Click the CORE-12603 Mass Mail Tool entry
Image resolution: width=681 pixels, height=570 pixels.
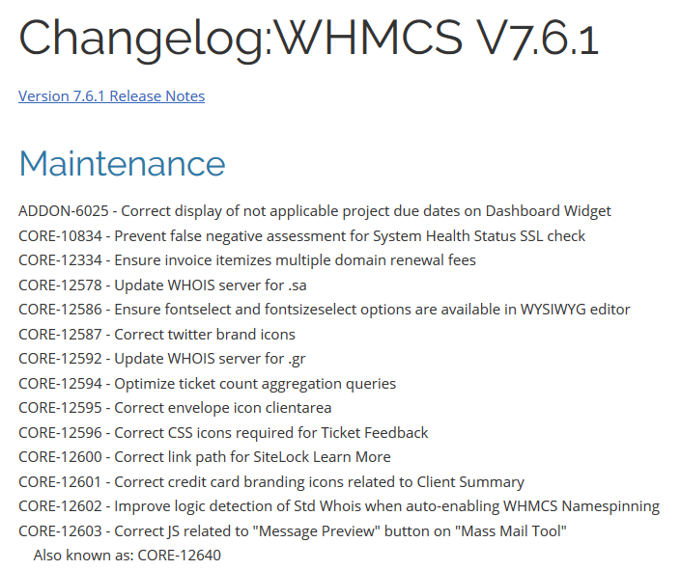(293, 531)
